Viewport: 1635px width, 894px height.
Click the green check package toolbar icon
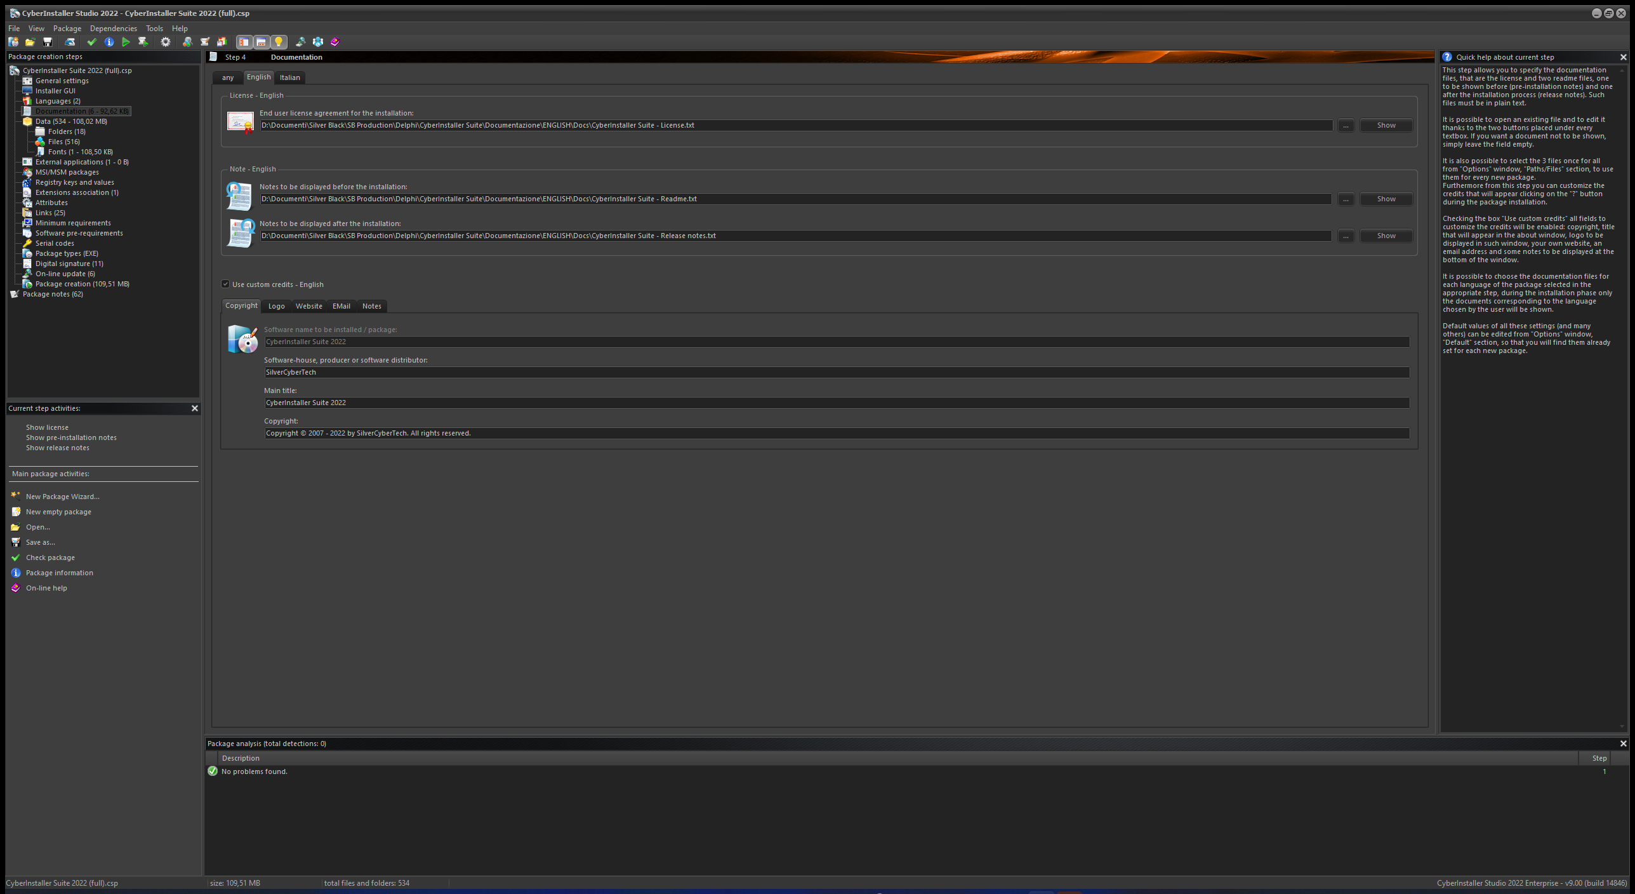[x=91, y=42]
